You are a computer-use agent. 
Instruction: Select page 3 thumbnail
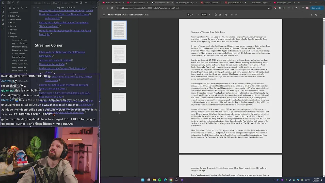pos(119,78)
